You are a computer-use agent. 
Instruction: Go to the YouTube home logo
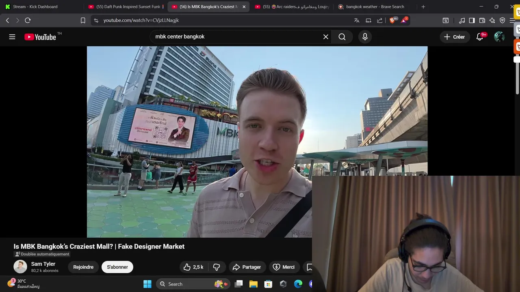[40, 37]
